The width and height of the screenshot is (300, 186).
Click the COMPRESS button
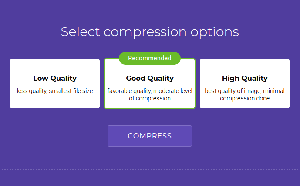[x=150, y=136]
